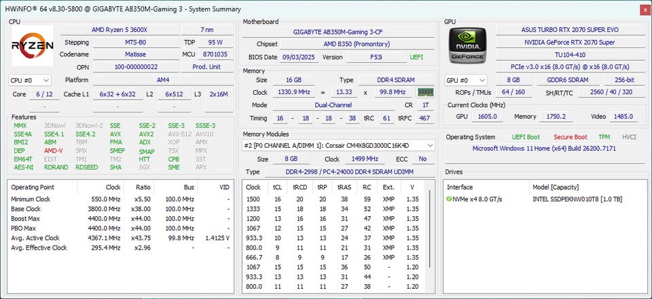Click the Windows 11 Home build info field

pyautogui.click(x=545, y=148)
